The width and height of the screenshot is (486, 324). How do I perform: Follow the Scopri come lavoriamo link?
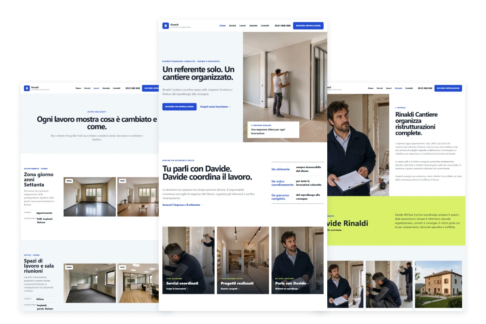(215, 107)
